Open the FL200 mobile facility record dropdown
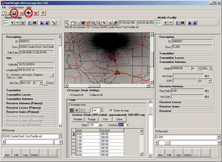Viewport: 222px width, 162px height. [x=188, y=137]
